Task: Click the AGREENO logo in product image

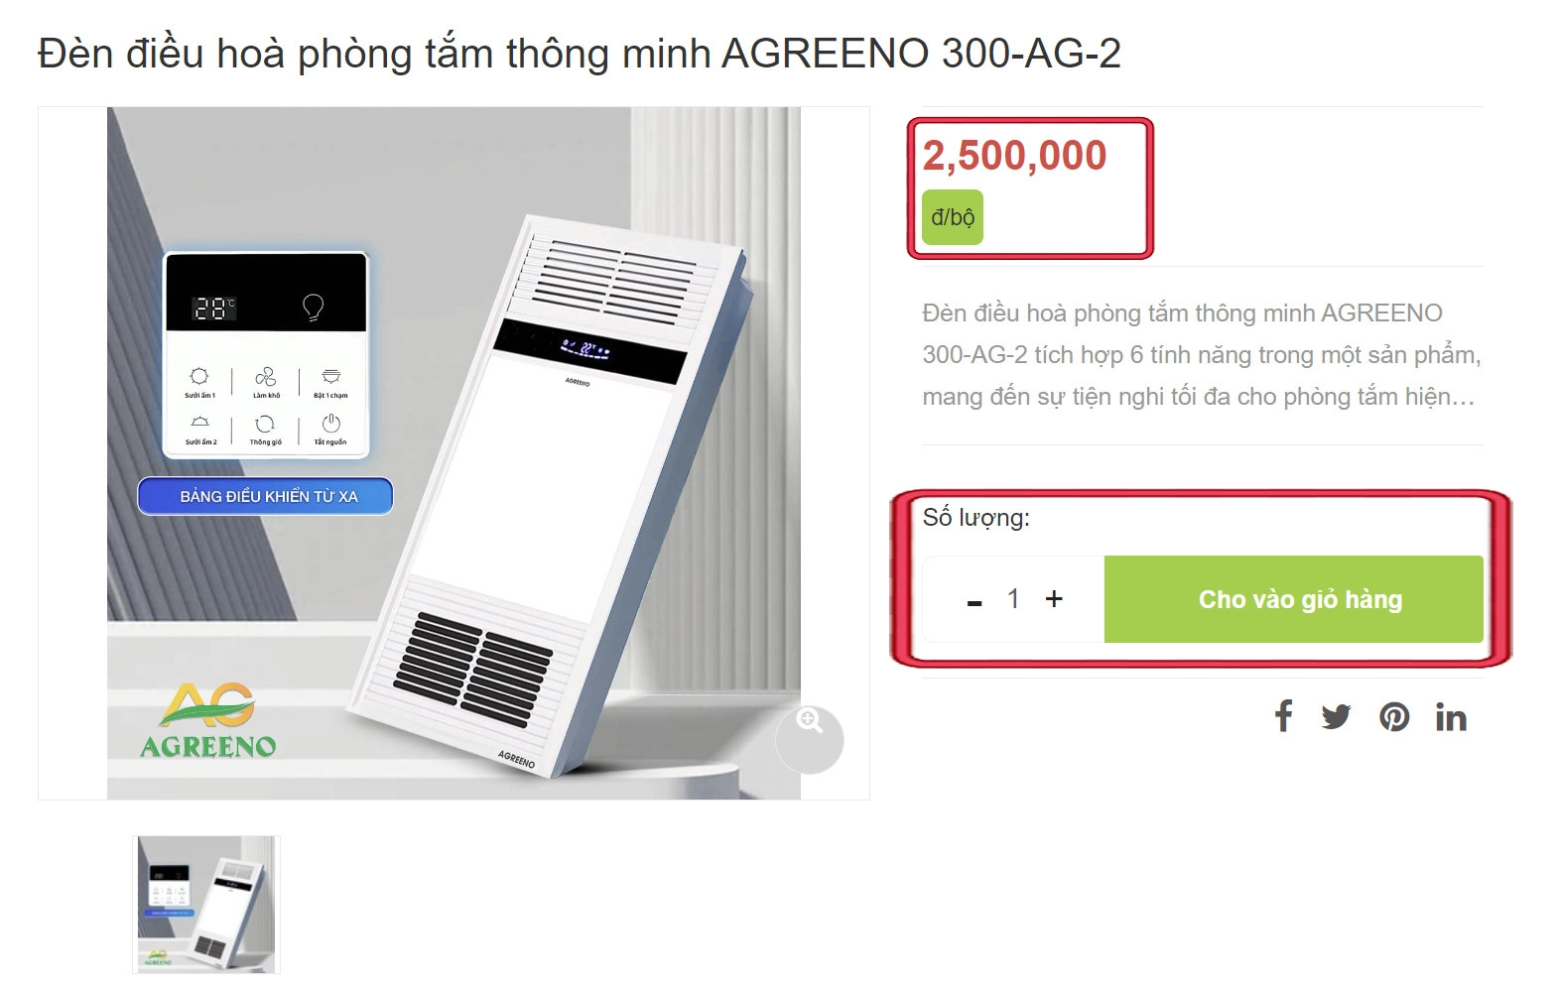Action: 208,721
